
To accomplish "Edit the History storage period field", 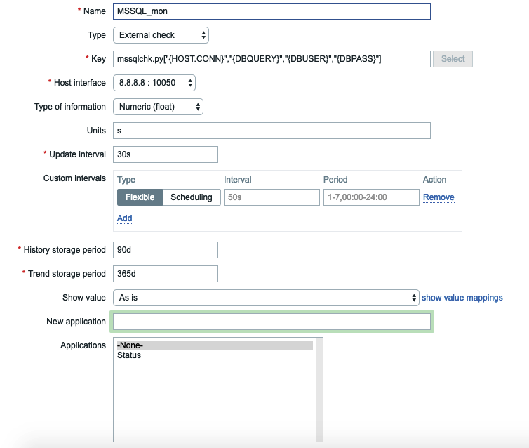I will coord(165,250).
